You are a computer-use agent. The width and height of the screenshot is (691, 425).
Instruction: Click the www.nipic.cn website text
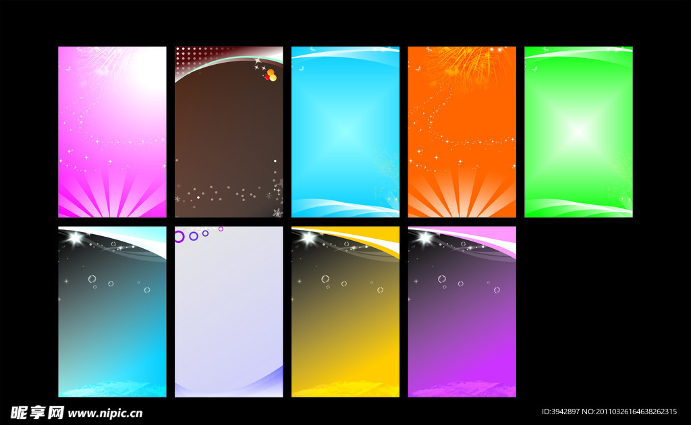tap(105, 413)
